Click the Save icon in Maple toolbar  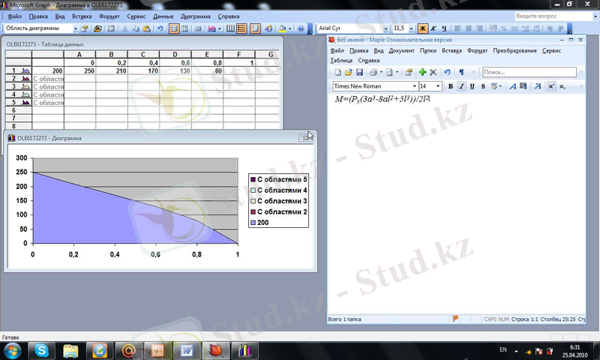pos(359,73)
